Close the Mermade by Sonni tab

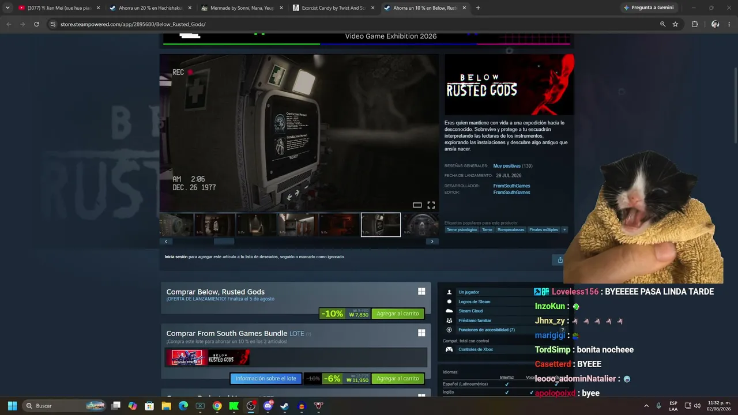point(281,8)
